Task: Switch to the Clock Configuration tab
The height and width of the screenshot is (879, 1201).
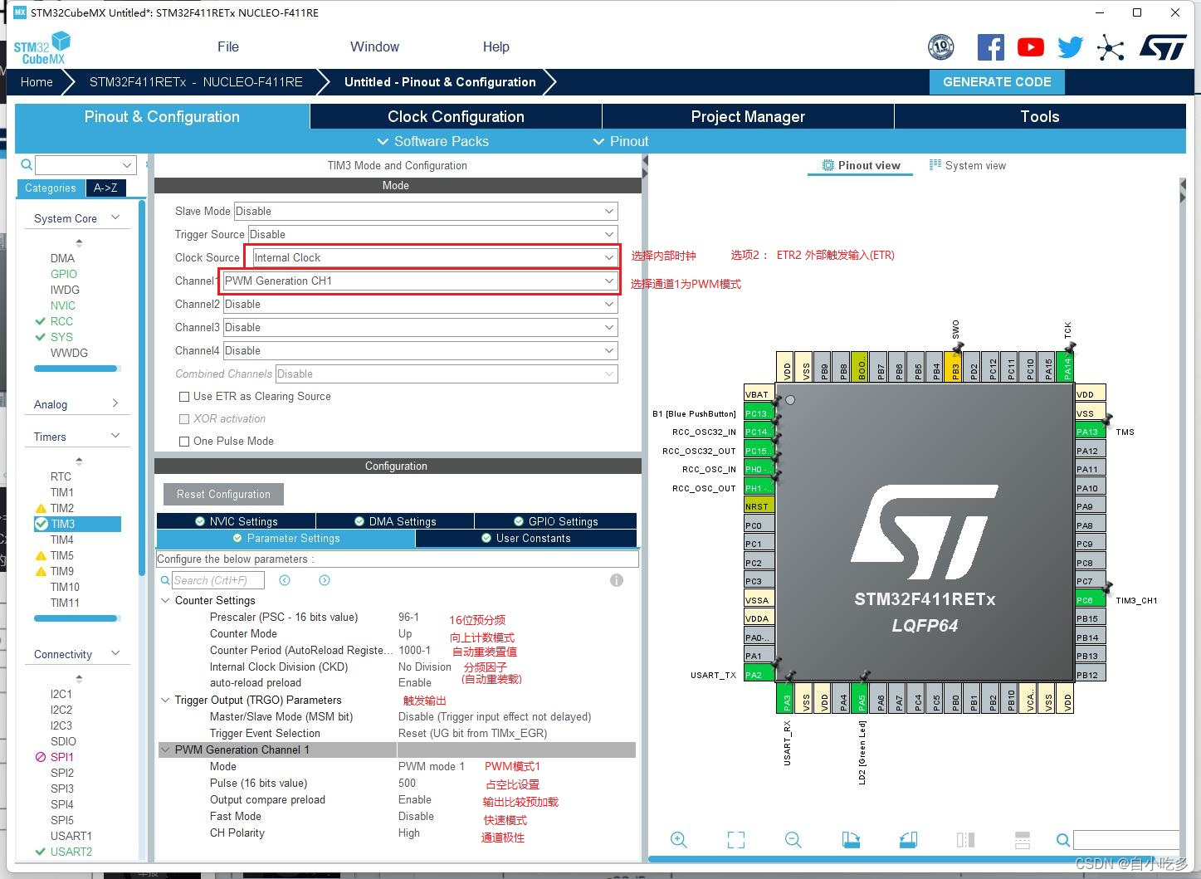Action: (456, 116)
